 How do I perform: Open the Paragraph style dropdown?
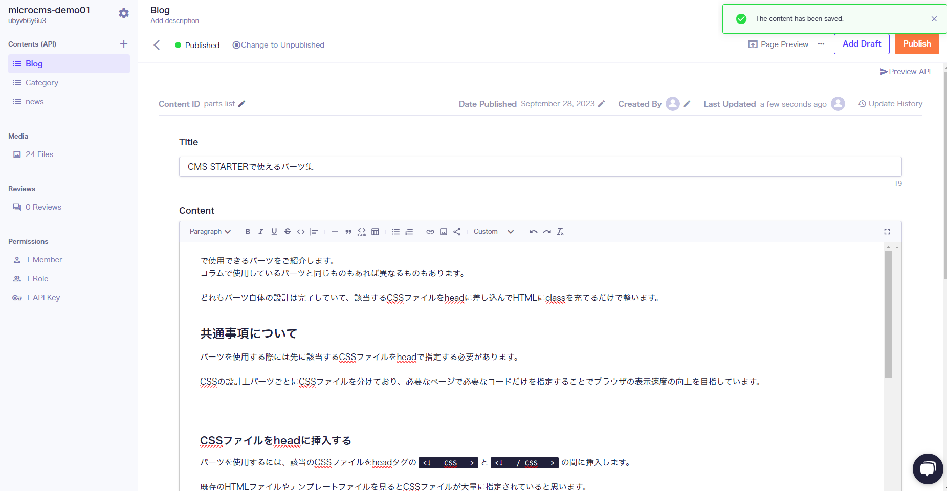click(210, 232)
